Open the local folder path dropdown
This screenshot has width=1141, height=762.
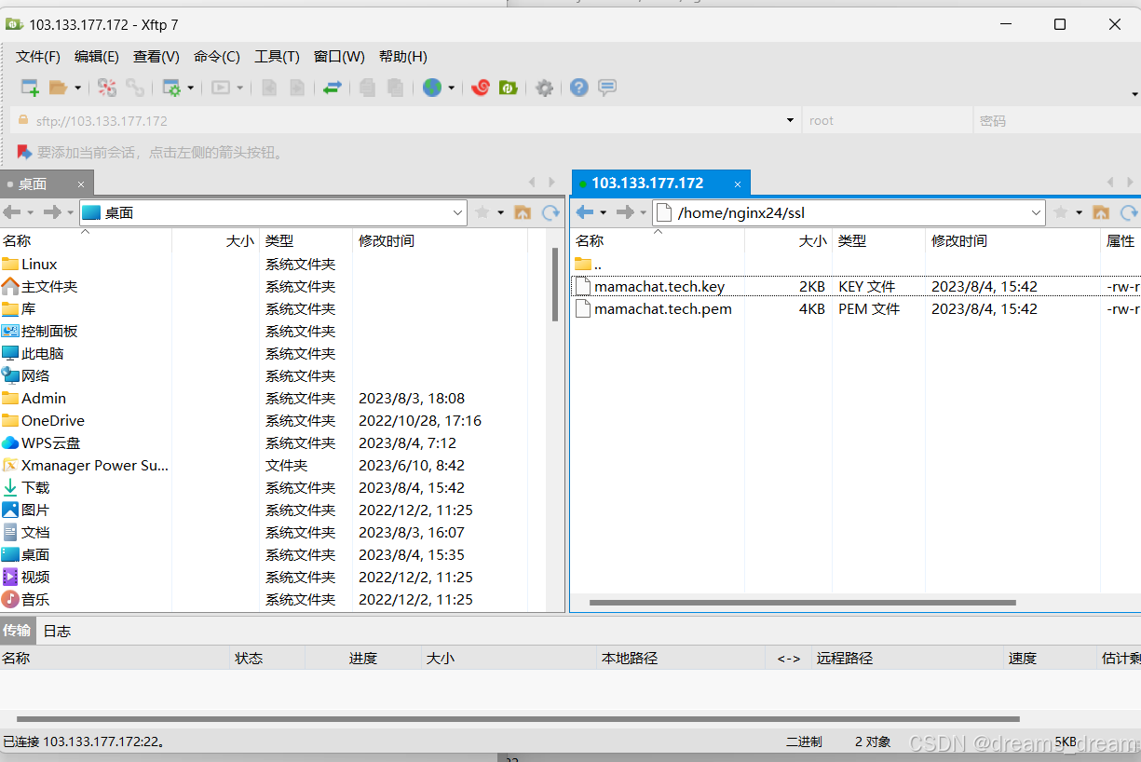[457, 212]
